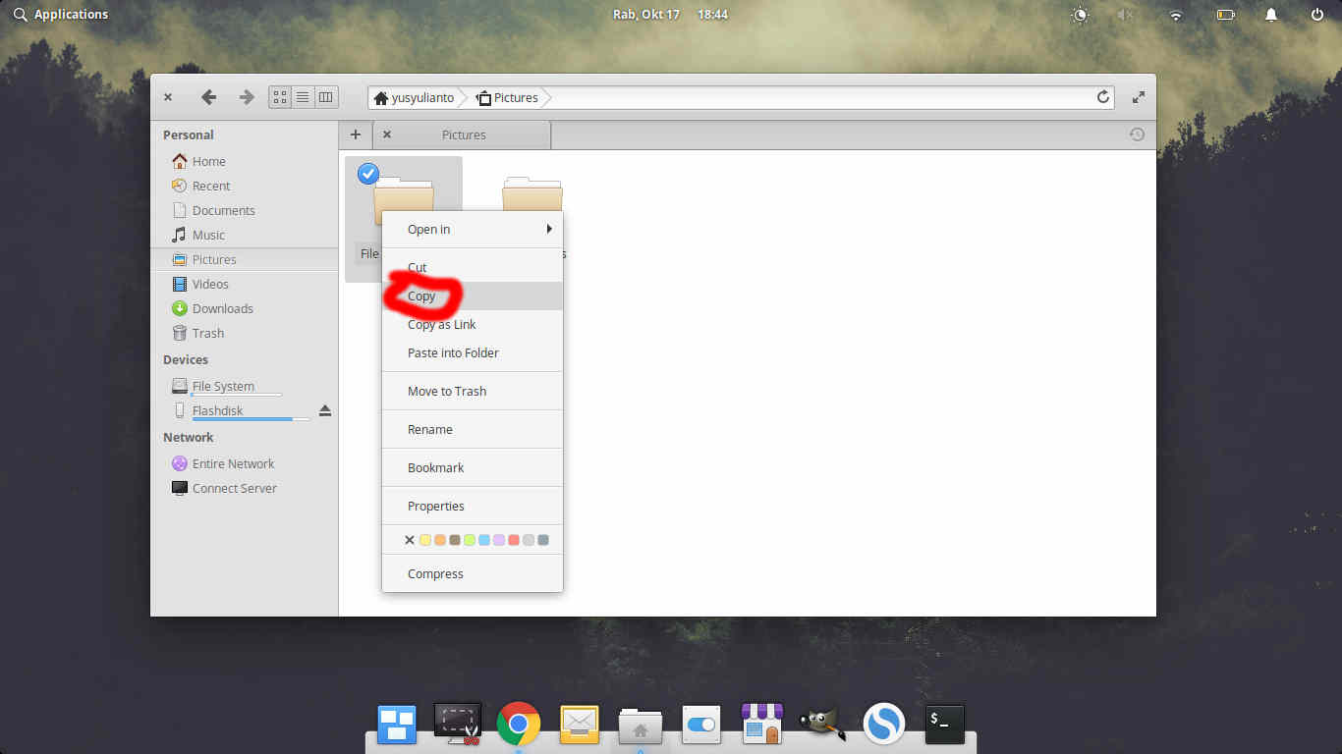Eject the Flashdisk drive
The height and width of the screenshot is (754, 1342).
click(x=325, y=410)
